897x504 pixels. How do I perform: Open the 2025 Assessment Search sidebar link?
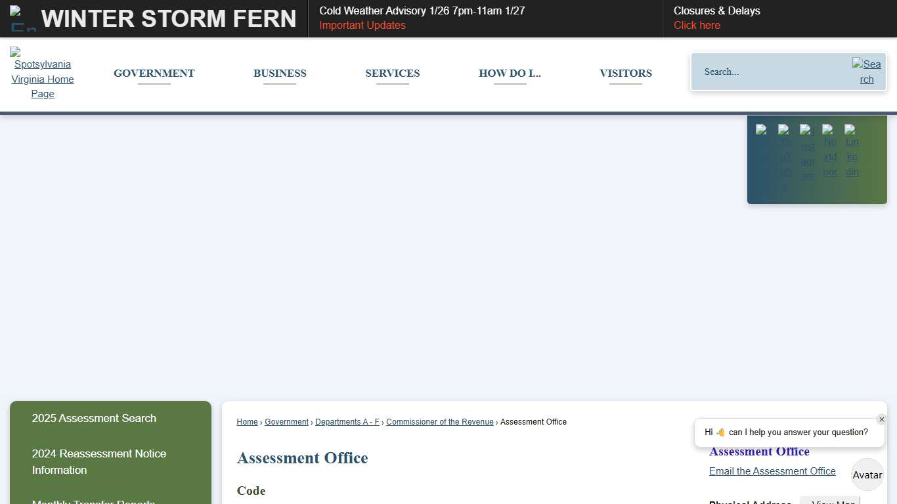(94, 418)
